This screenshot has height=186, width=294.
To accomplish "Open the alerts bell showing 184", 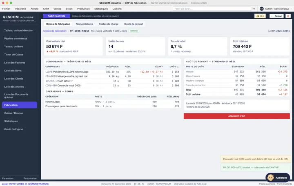I will click(260, 16).
